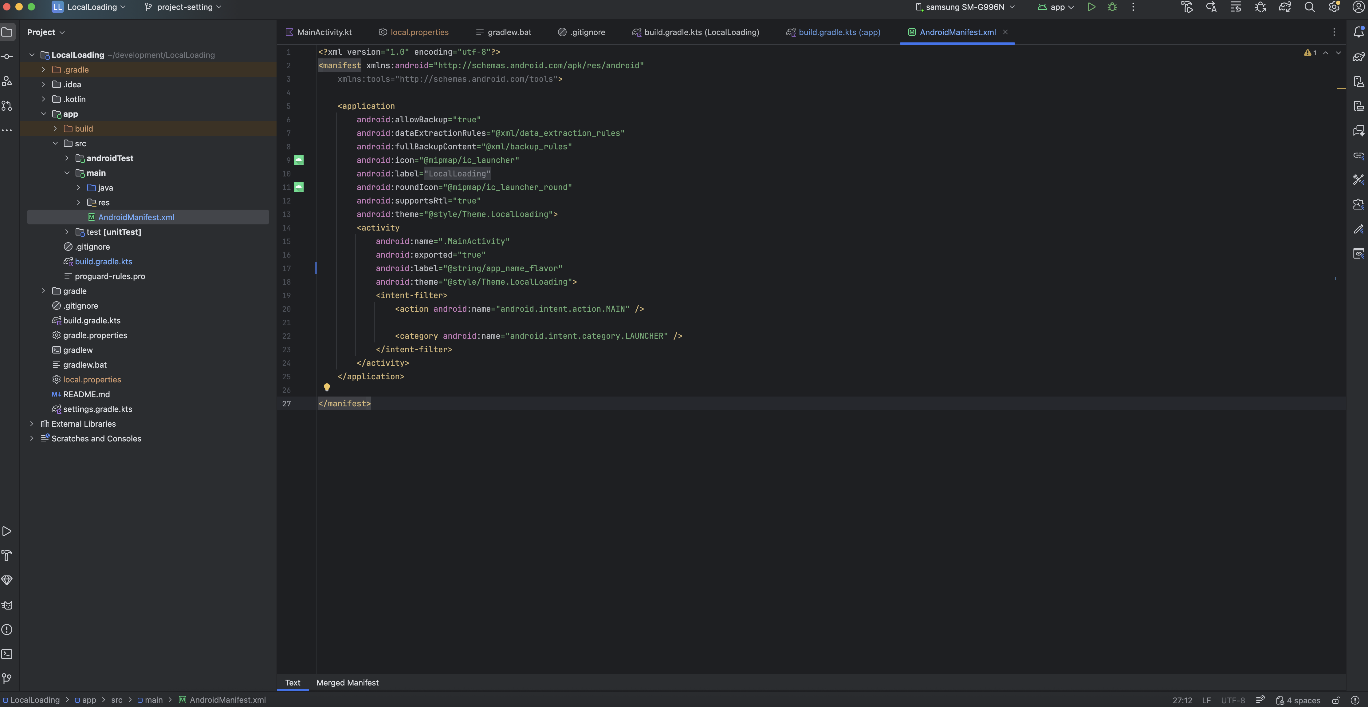Viewport: 1368px width, 707px height.
Task: Open the Commit tool window icon
Action: [x=7, y=56]
